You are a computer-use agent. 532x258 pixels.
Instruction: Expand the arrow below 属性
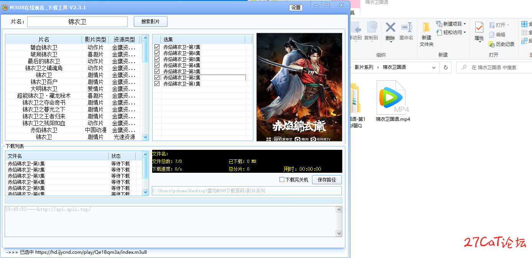[x=479, y=42]
